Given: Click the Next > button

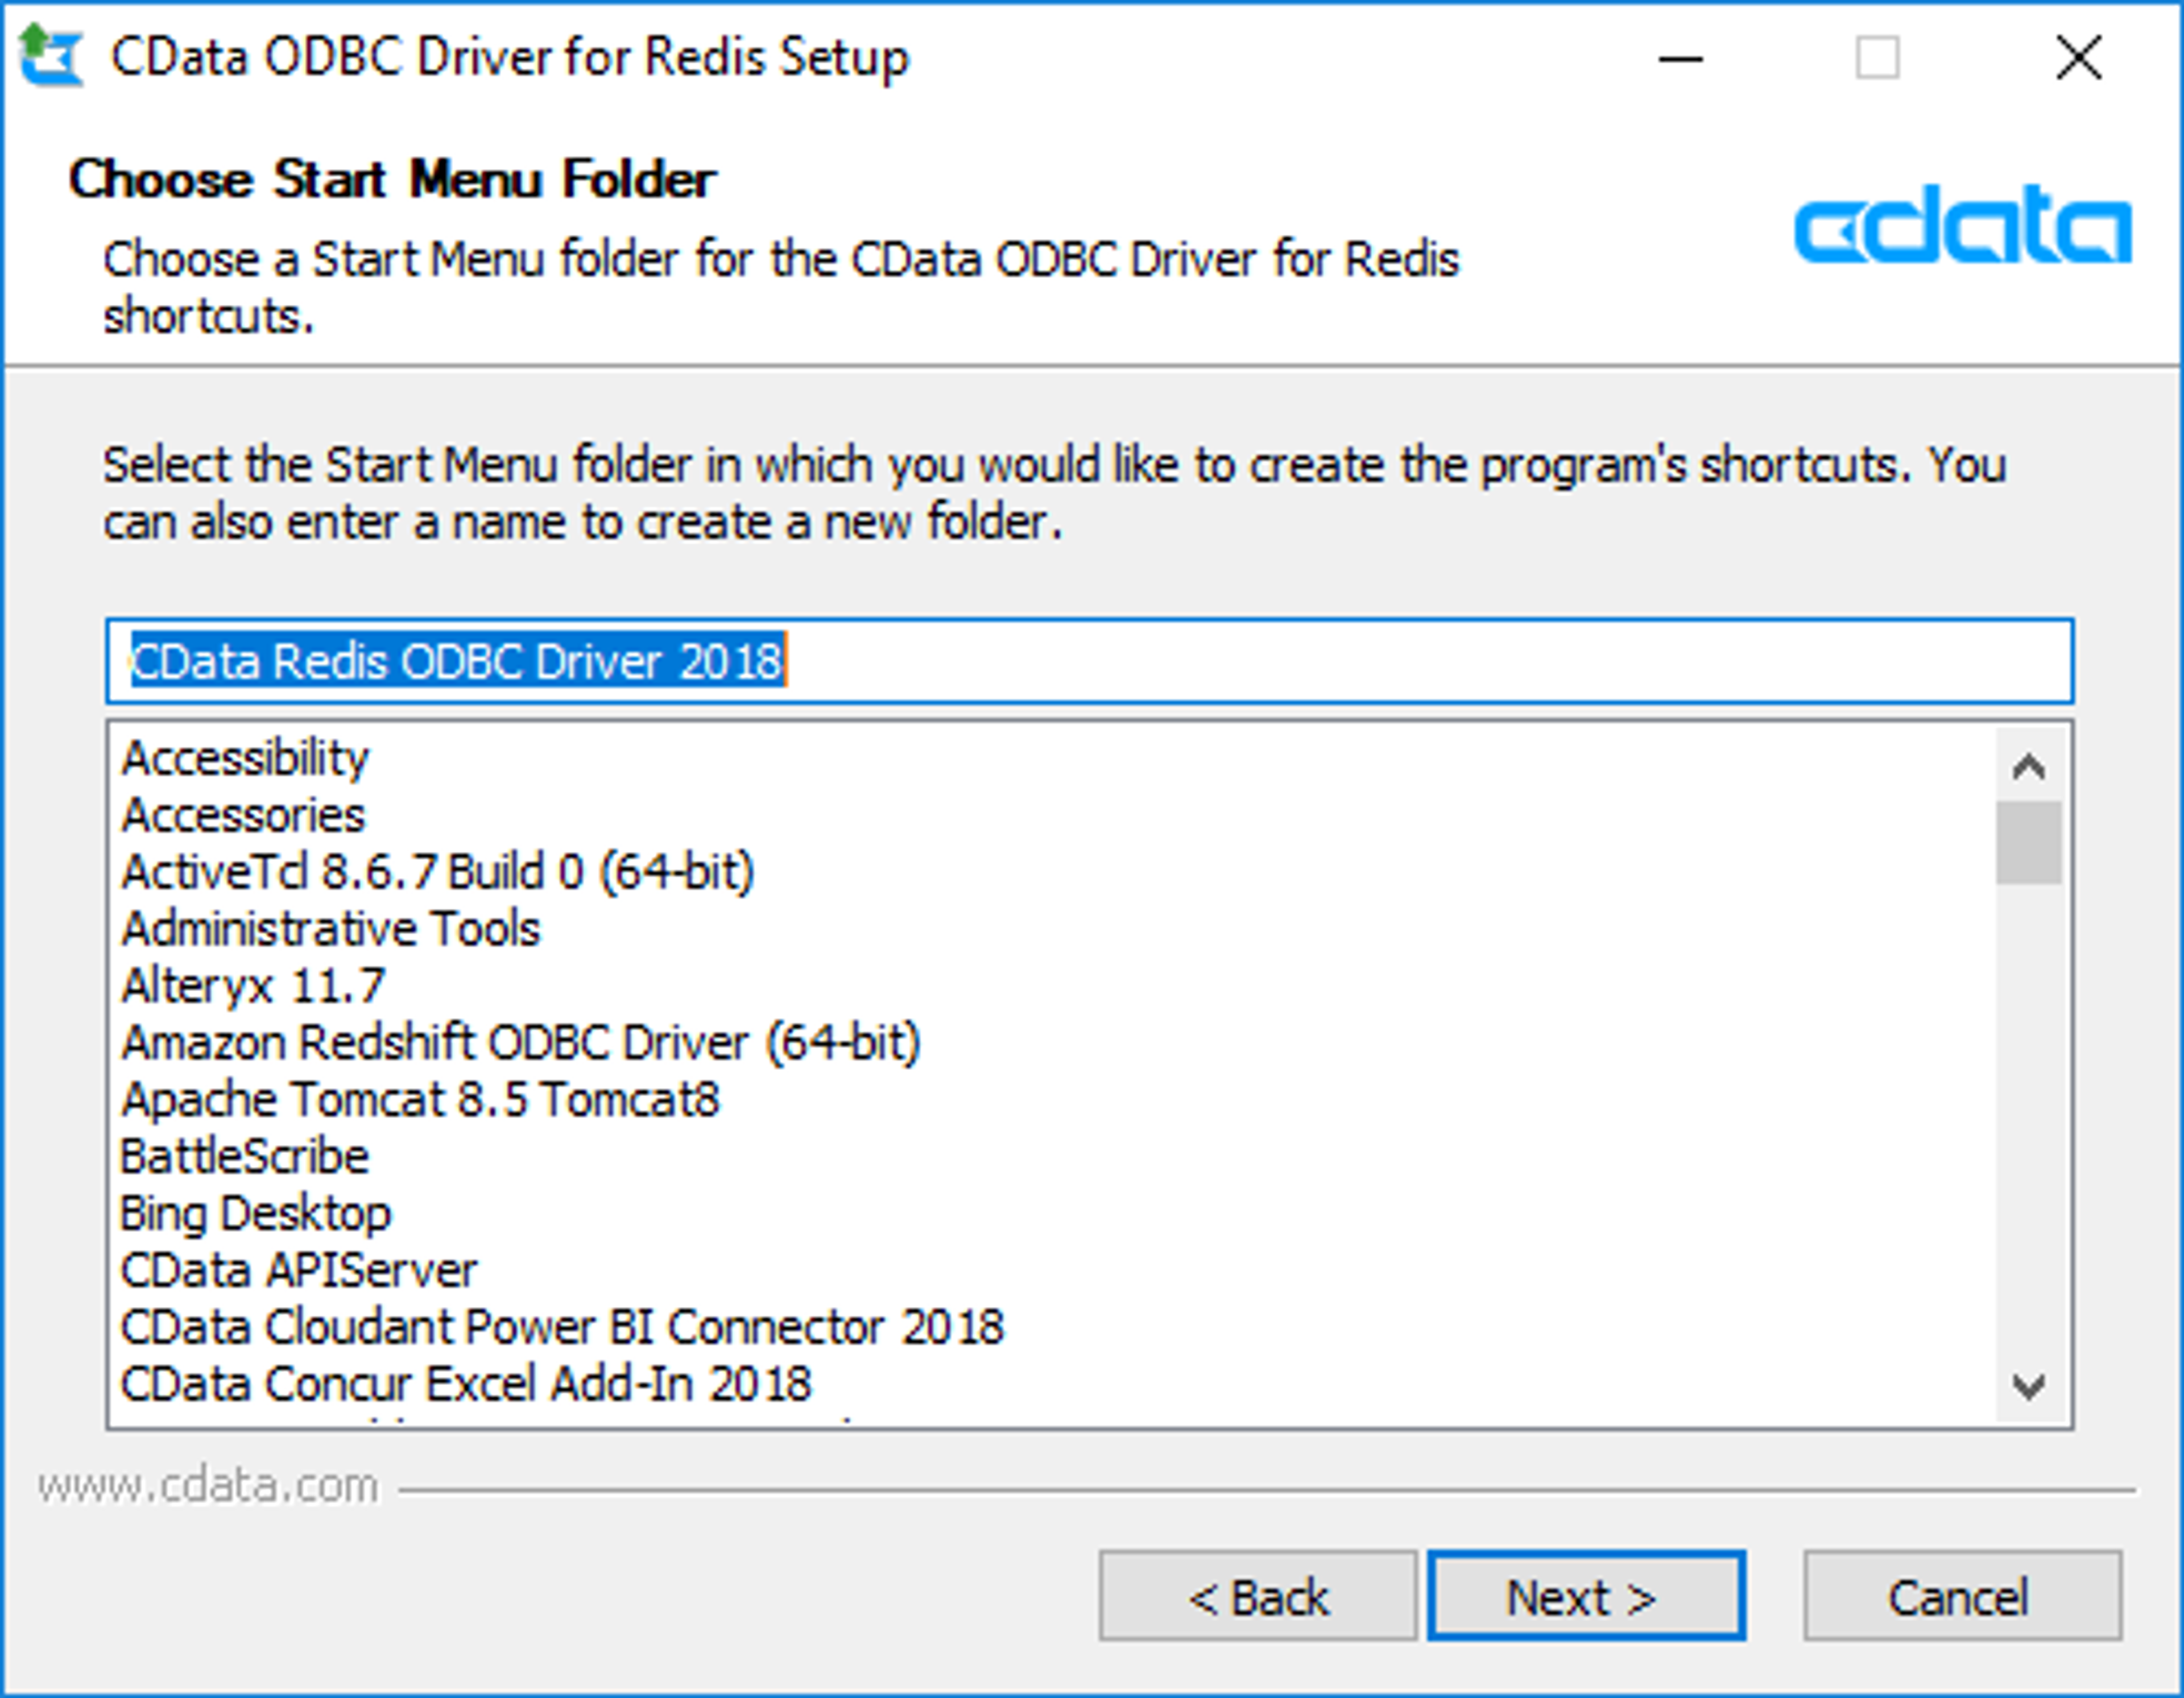Looking at the screenshot, I should click(1586, 1596).
